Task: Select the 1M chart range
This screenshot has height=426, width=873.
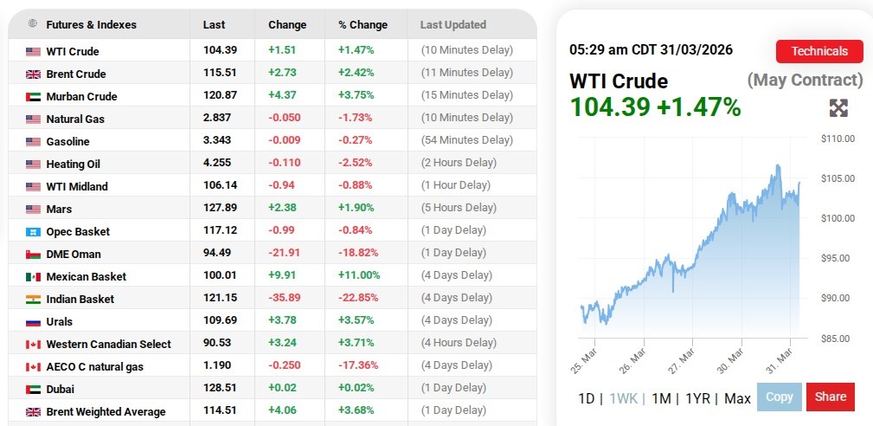Action: [x=661, y=398]
